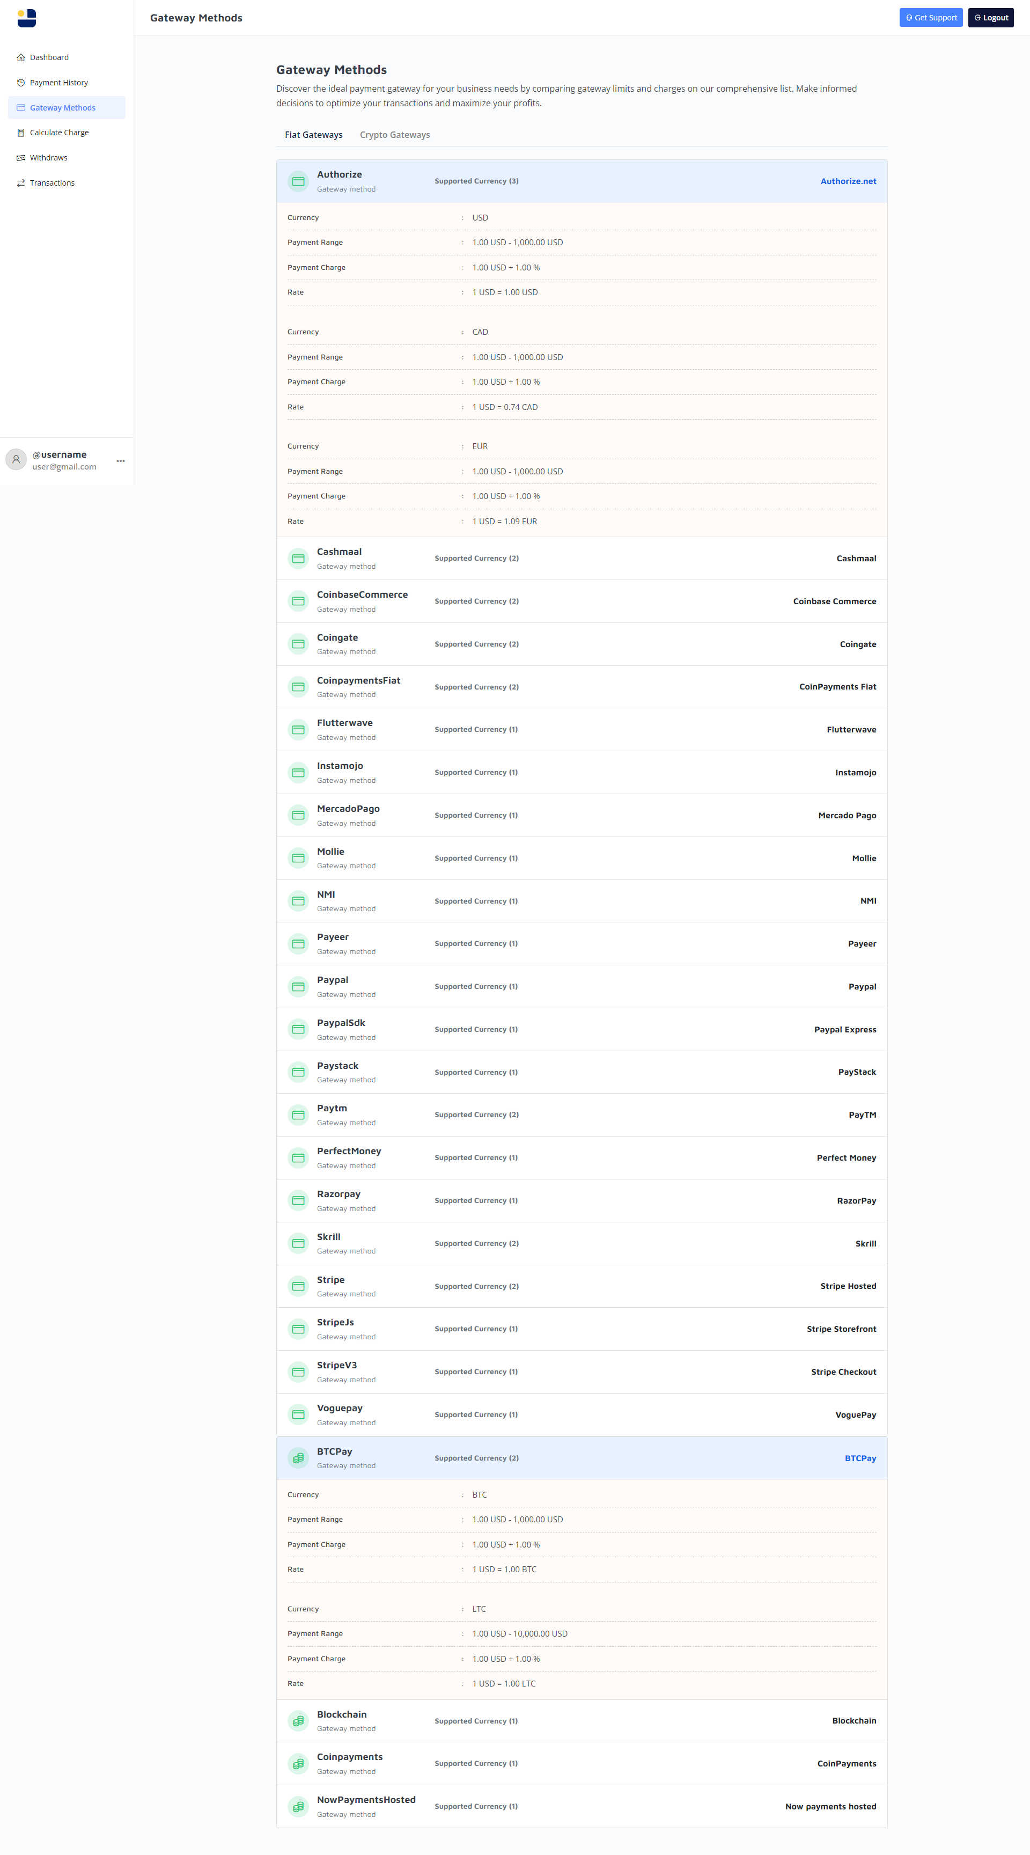This screenshot has width=1030, height=1855.
Task: Collapse the Authorize gateway row
Action: pyautogui.click(x=582, y=181)
